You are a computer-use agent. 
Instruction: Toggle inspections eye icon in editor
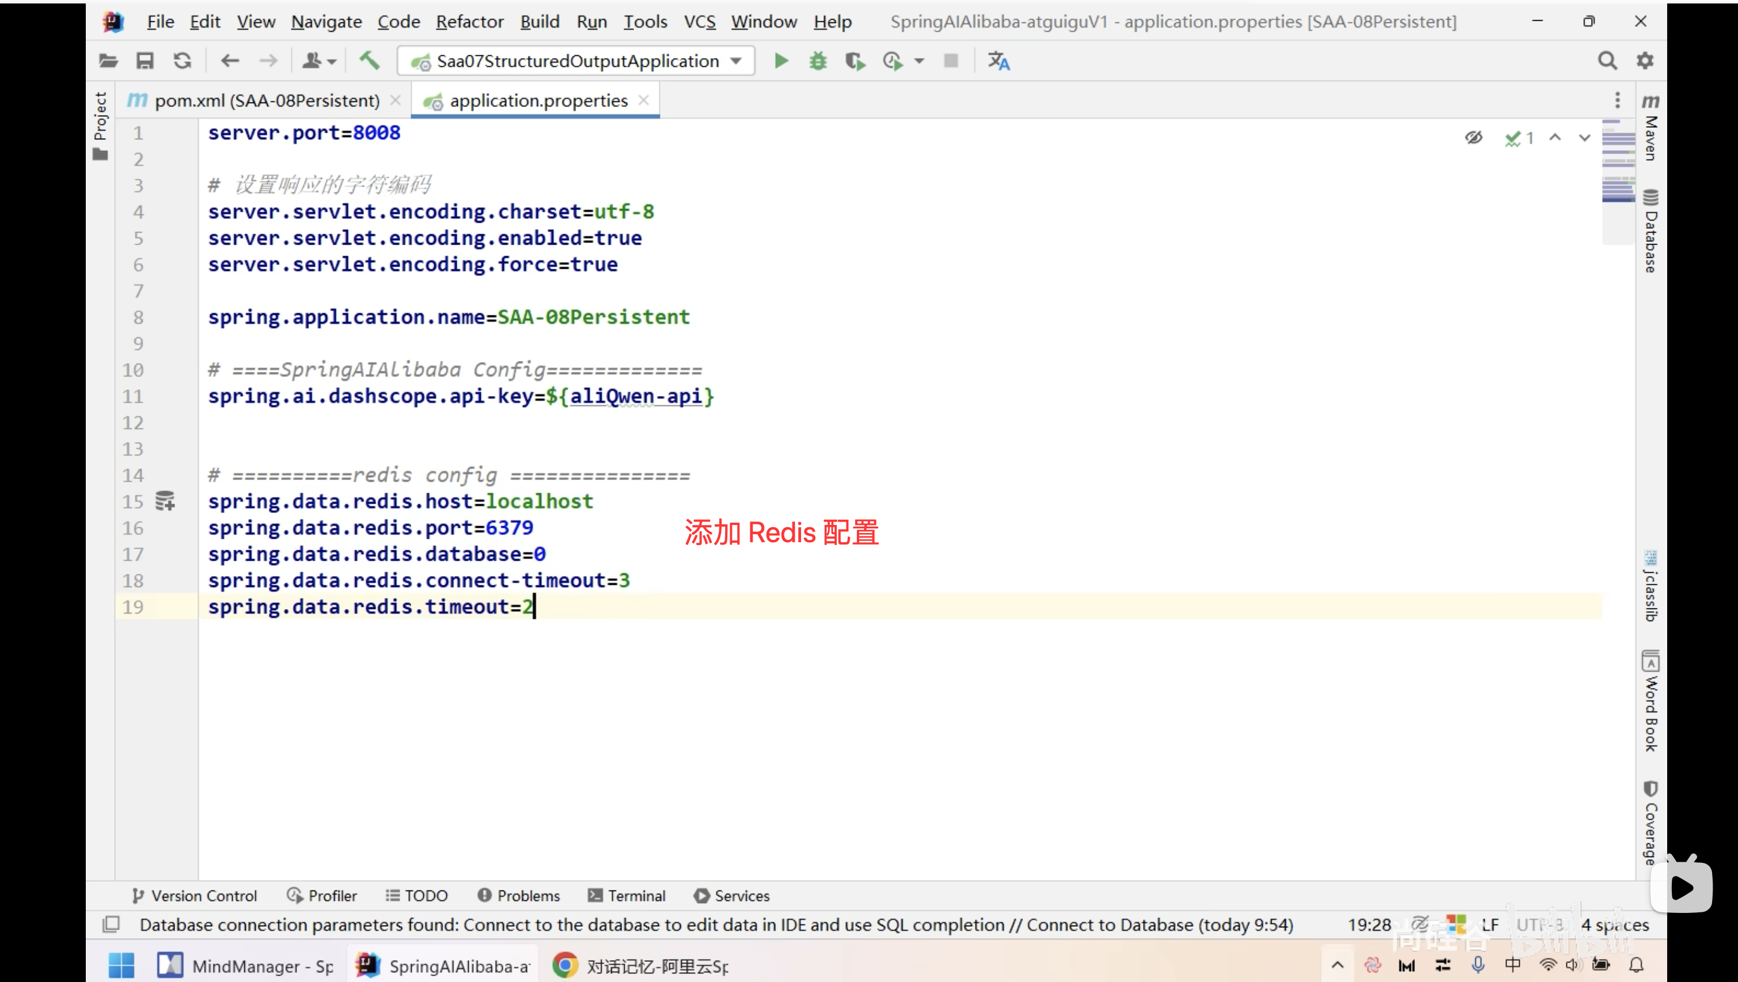(x=1474, y=138)
